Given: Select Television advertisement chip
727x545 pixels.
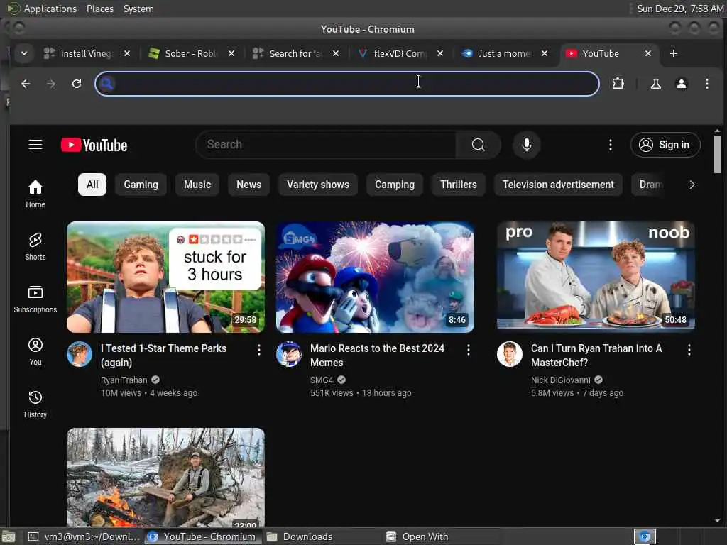Looking at the screenshot, I should [558, 185].
